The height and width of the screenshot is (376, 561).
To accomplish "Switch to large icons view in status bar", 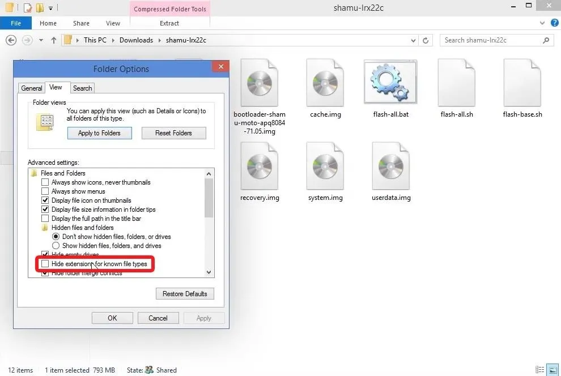I will pos(552,370).
